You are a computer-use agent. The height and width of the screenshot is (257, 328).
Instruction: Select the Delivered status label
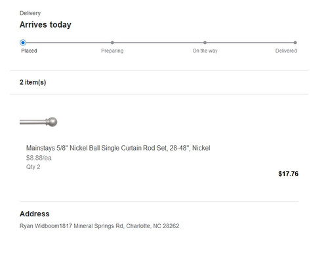pos(286,51)
